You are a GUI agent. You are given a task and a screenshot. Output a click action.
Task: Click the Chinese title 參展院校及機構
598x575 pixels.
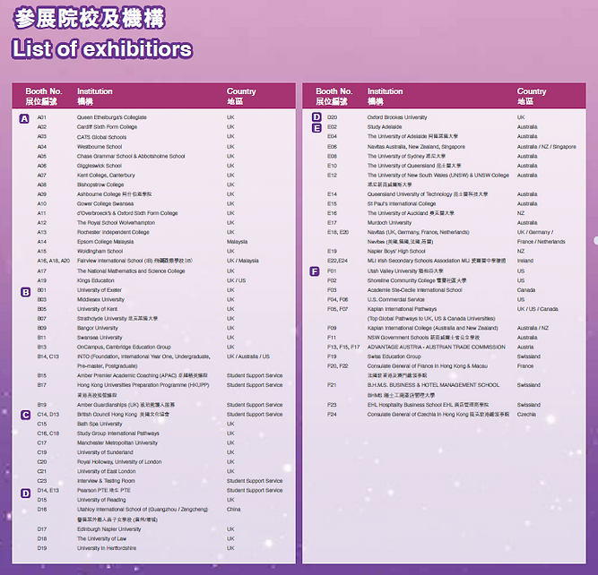pos(90,18)
